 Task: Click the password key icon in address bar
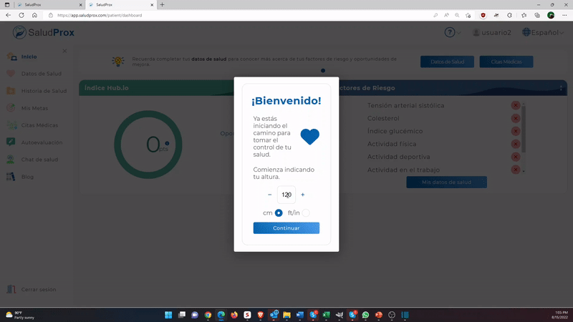[435, 15]
